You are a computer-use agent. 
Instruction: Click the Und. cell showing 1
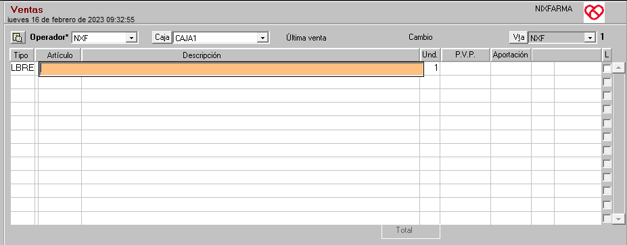pos(432,68)
